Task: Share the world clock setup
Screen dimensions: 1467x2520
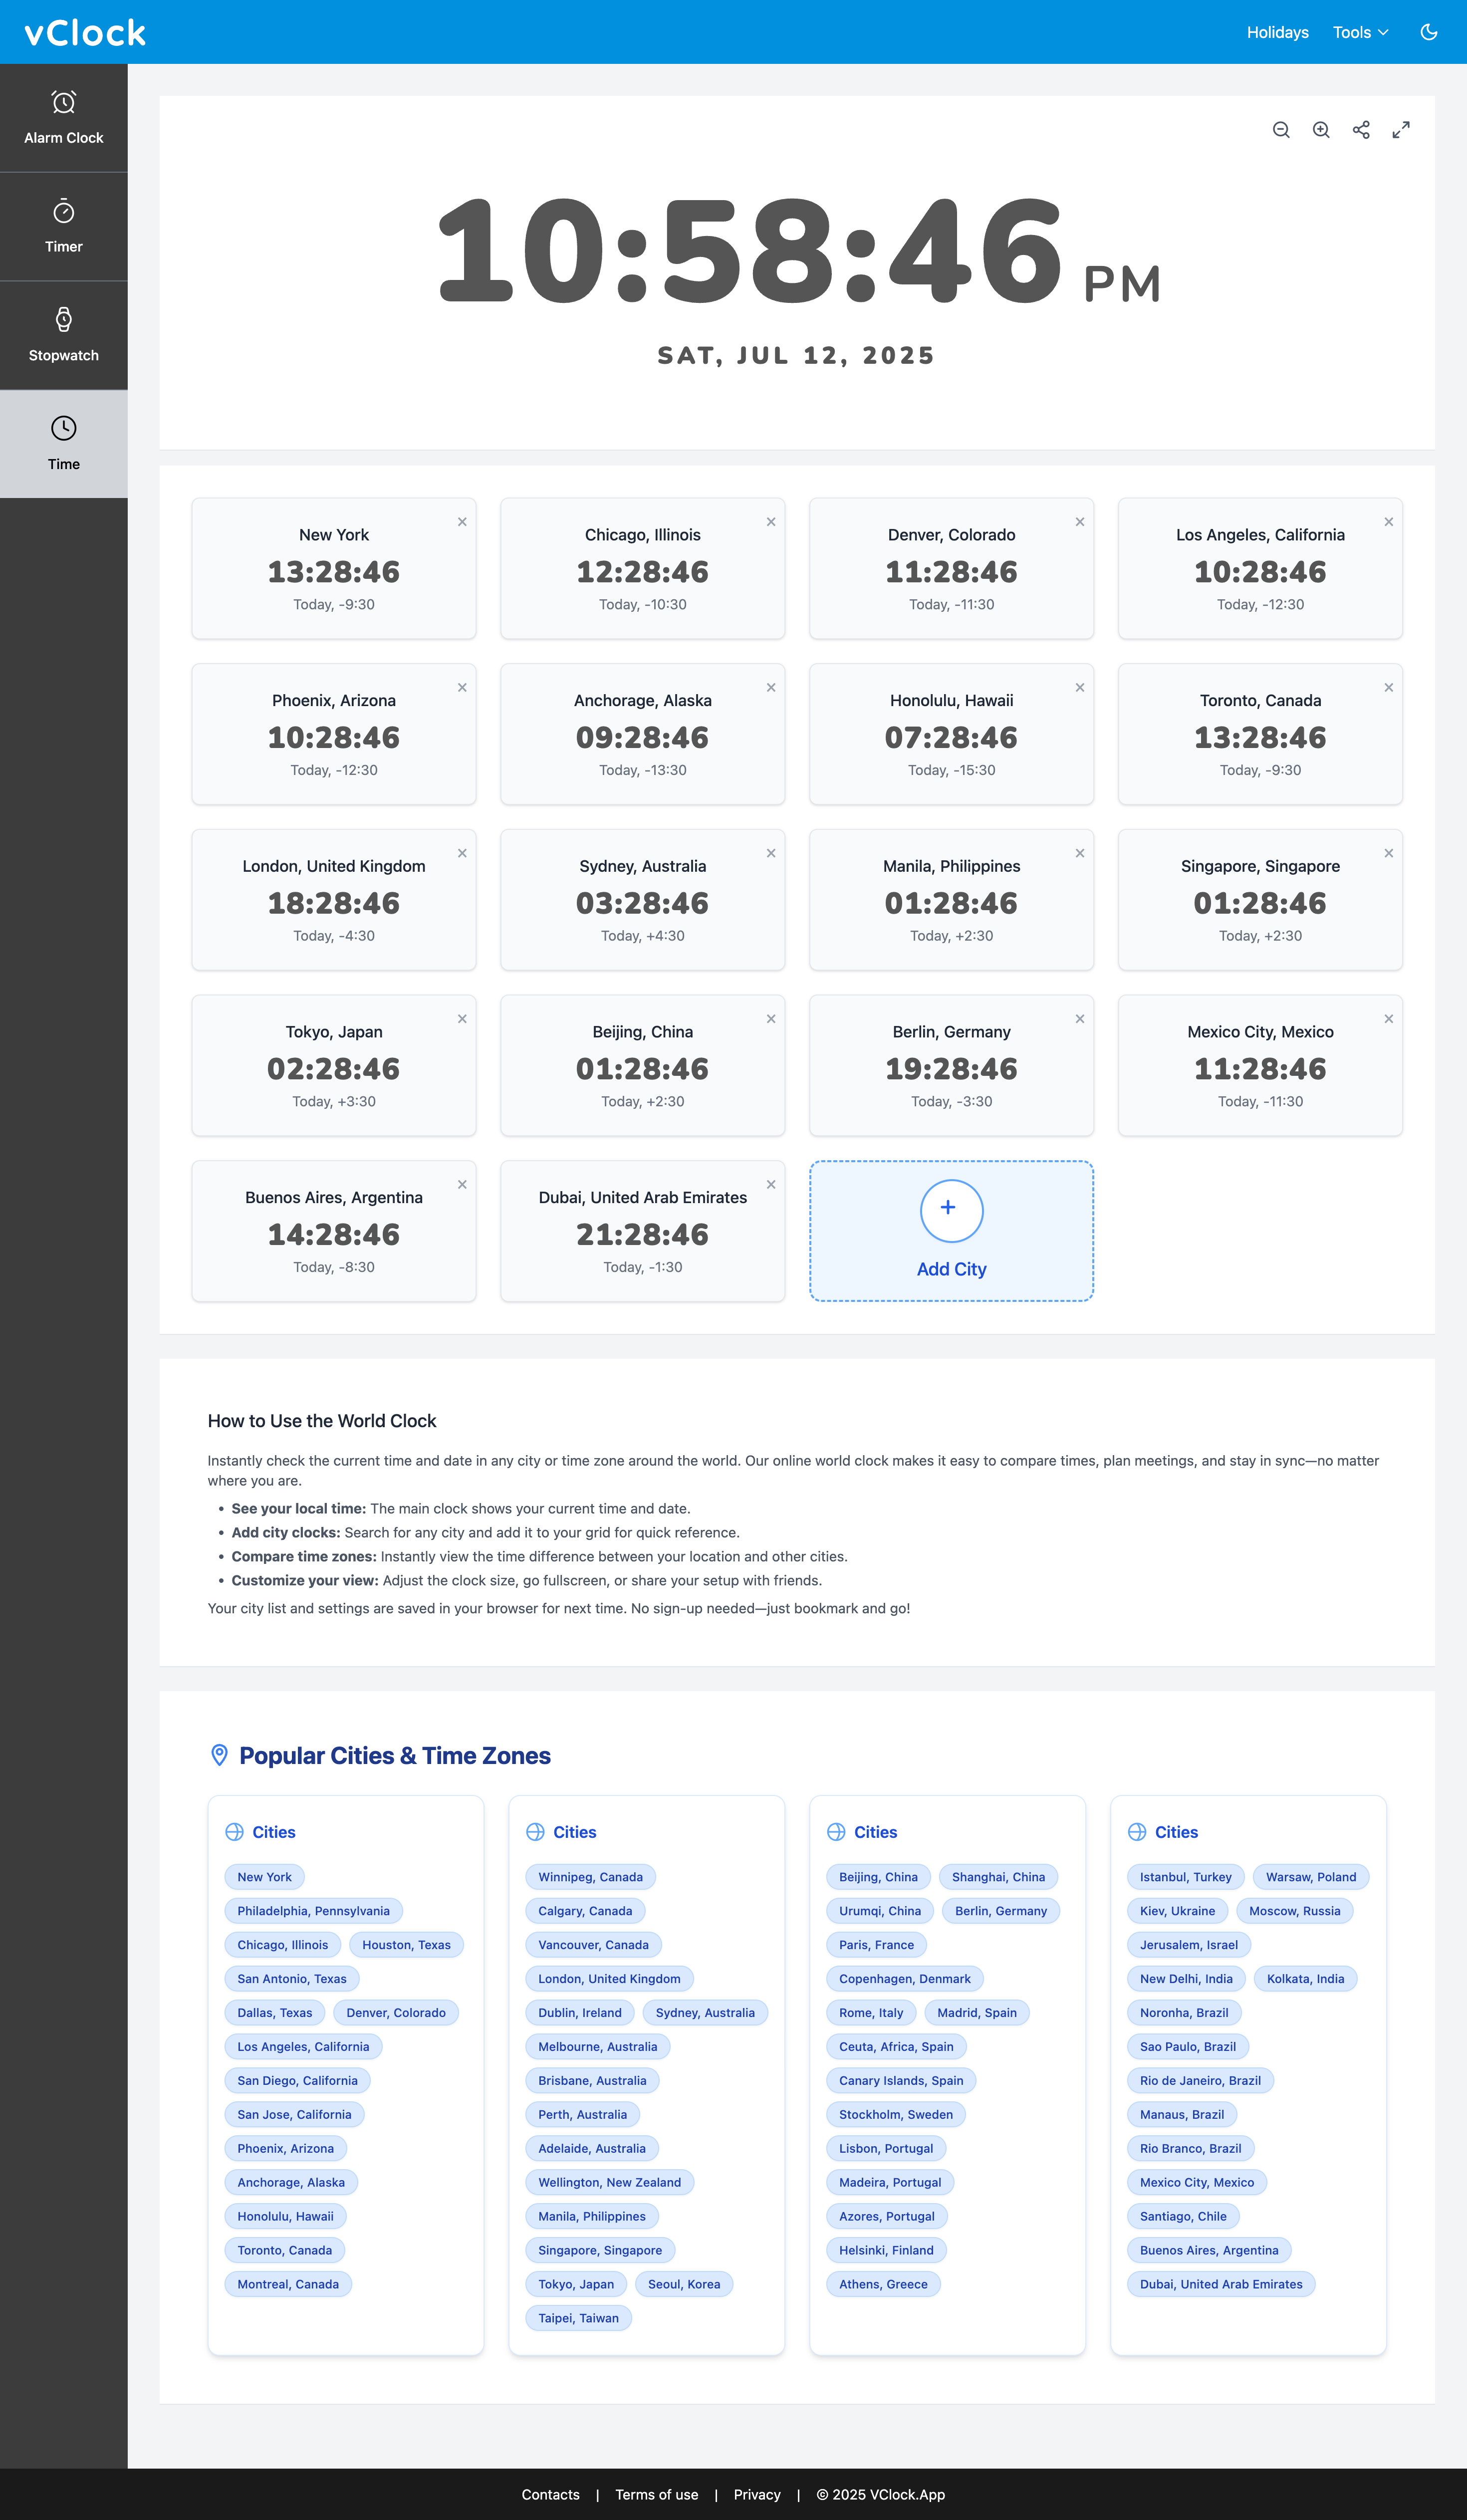Action: (1360, 130)
